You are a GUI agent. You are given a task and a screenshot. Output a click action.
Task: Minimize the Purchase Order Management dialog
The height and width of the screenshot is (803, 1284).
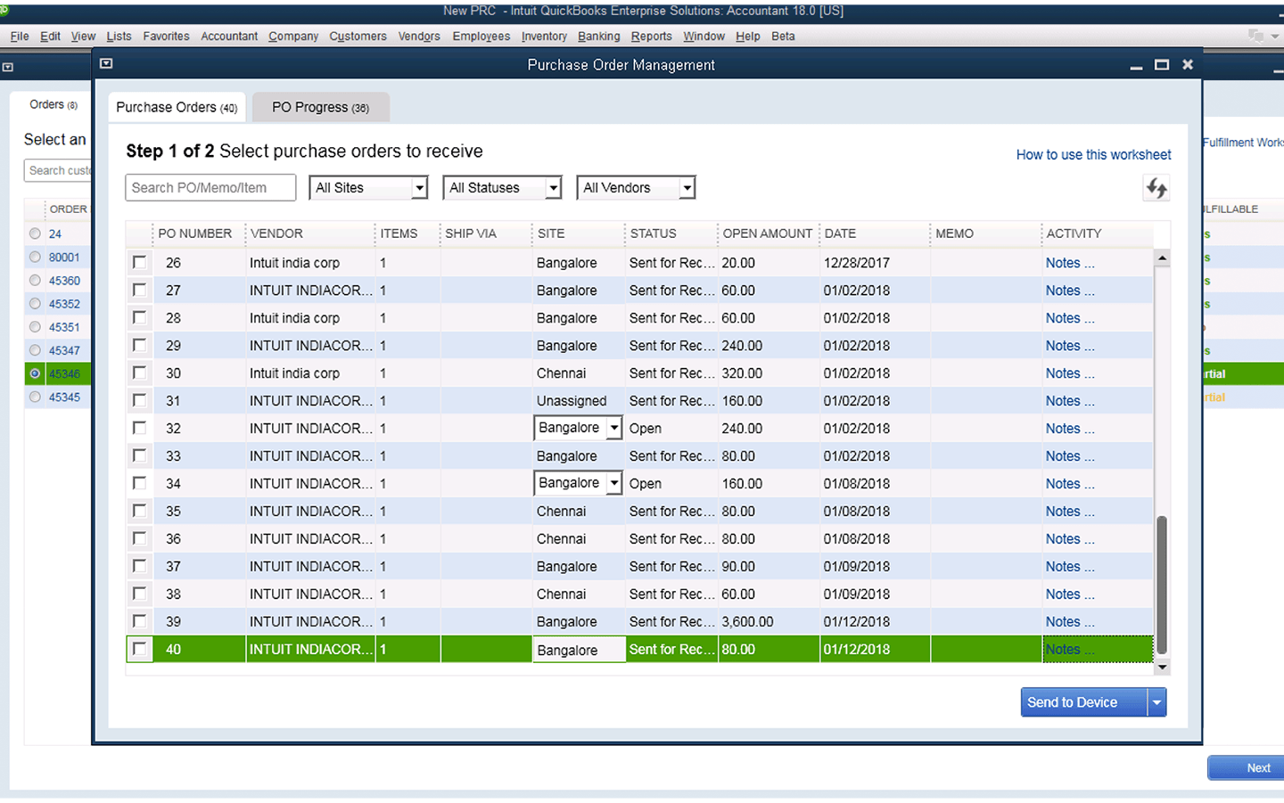pyautogui.click(x=1135, y=66)
